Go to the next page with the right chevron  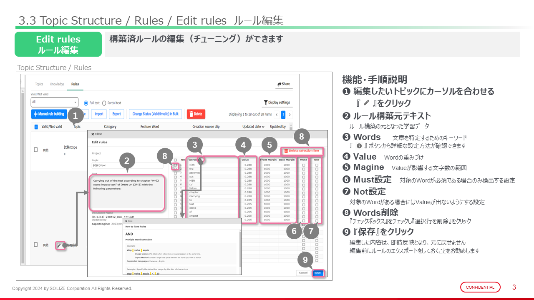click(x=290, y=114)
